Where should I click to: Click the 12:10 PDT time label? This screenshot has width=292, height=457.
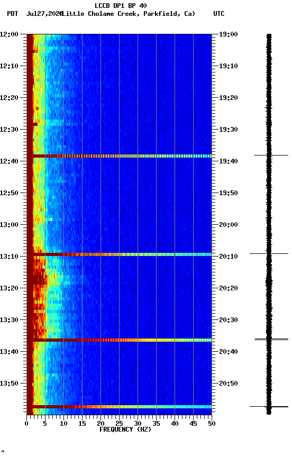[x=9, y=66]
